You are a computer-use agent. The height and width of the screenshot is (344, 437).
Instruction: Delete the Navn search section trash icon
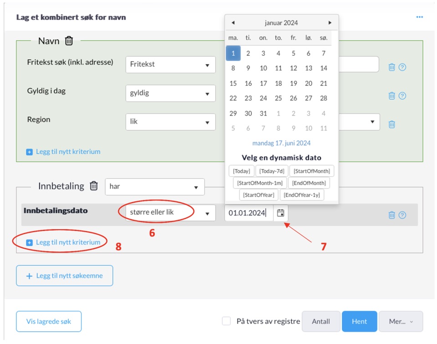click(x=69, y=41)
